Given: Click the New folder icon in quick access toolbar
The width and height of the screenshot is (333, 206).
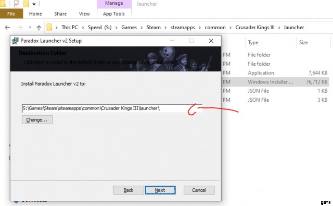Looking at the screenshot, I should pos(26,4).
